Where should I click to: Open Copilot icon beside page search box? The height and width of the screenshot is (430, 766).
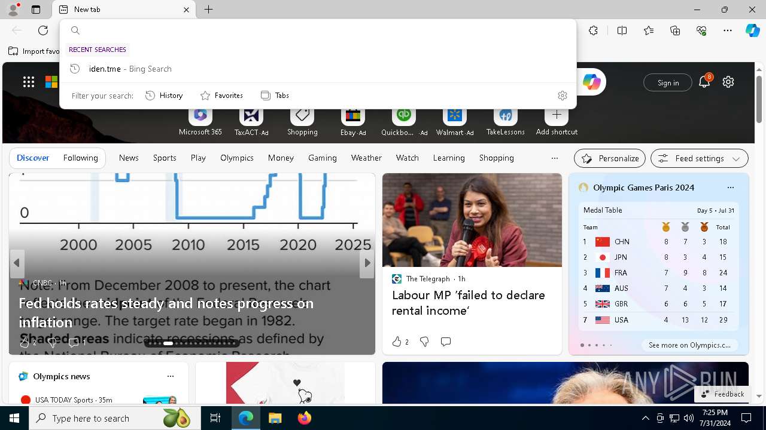pos(591,82)
